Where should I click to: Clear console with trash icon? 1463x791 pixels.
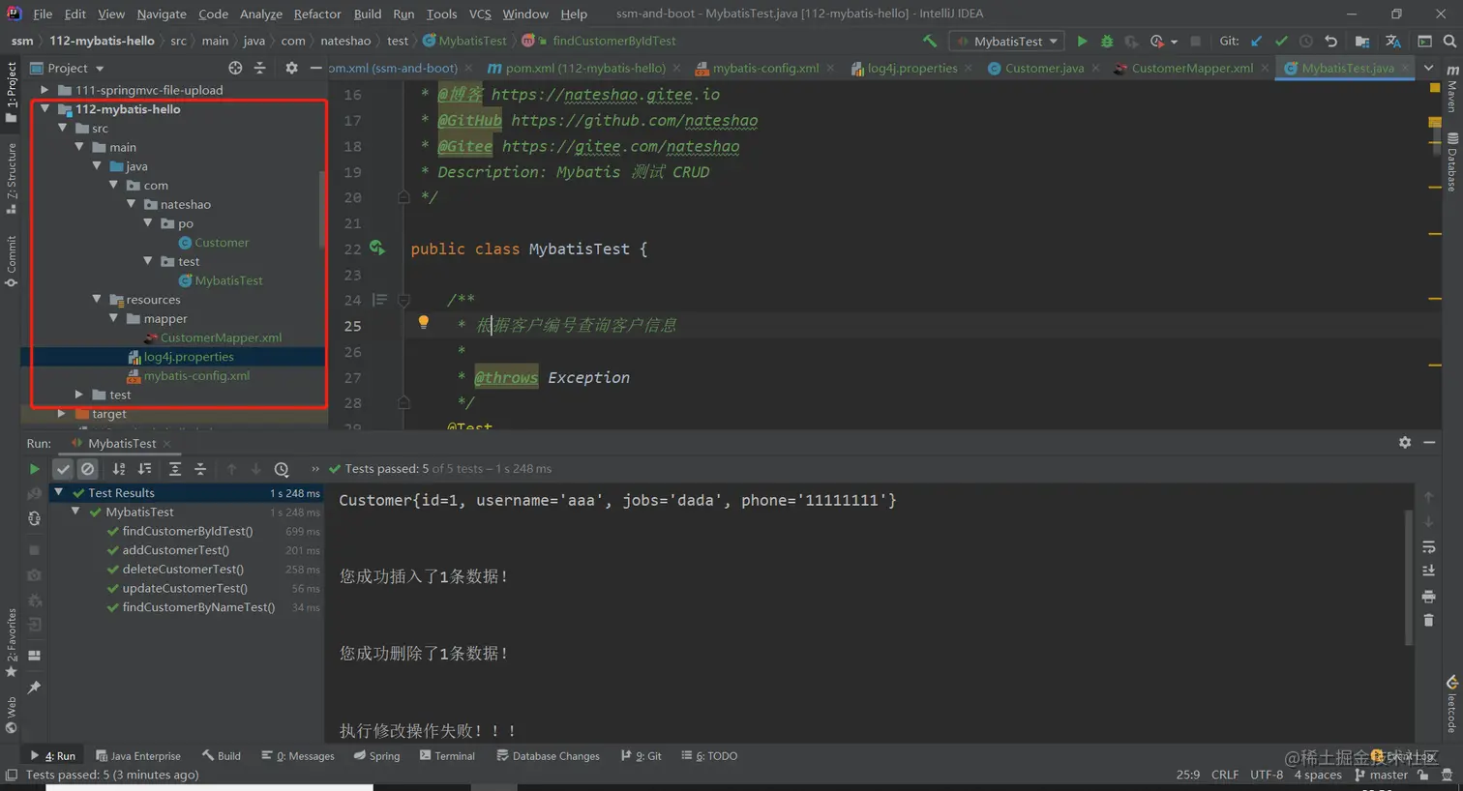(1428, 620)
